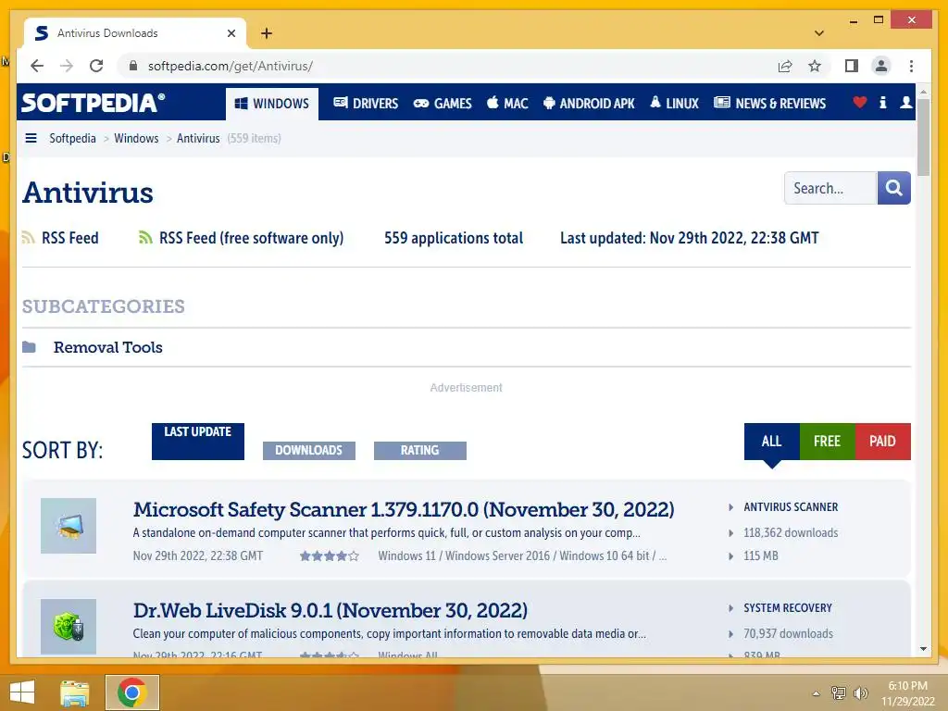Click the Removal Tools folder icon
The image size is (948, 711).
click(x=29, y=347)
